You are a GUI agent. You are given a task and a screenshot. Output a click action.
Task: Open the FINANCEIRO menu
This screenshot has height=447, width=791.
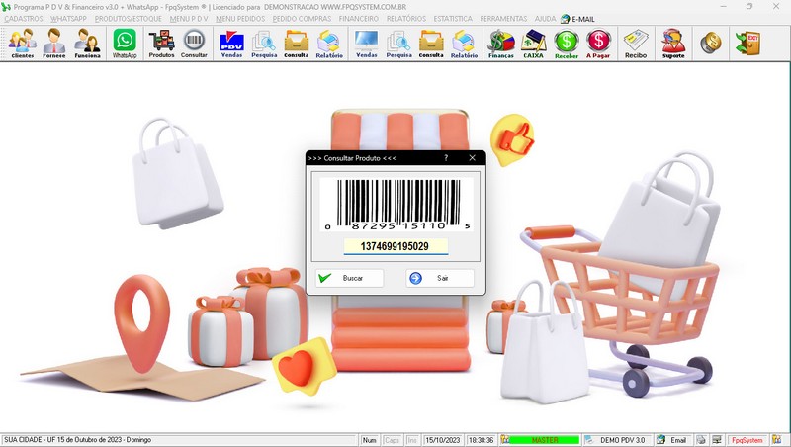[x=359, y=19]
